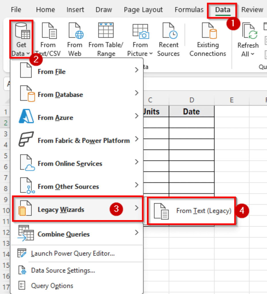Choose From Fabric & Power Platform entry

[77, 140]
